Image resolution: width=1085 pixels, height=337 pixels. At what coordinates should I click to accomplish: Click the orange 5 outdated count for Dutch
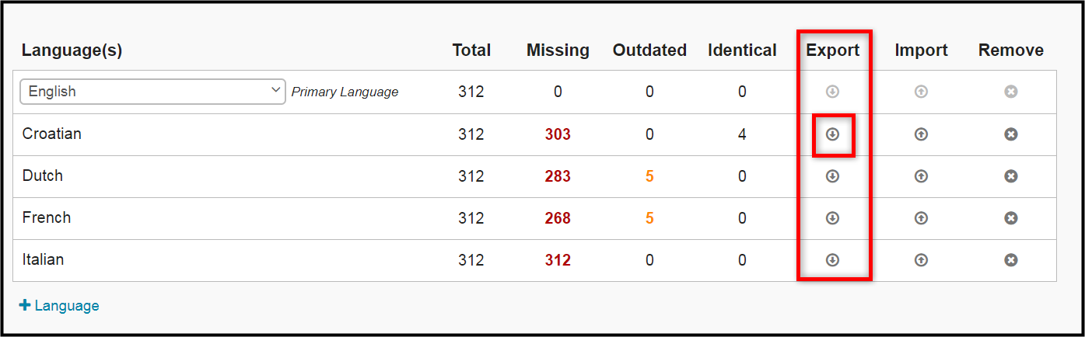tap(649, 176)
